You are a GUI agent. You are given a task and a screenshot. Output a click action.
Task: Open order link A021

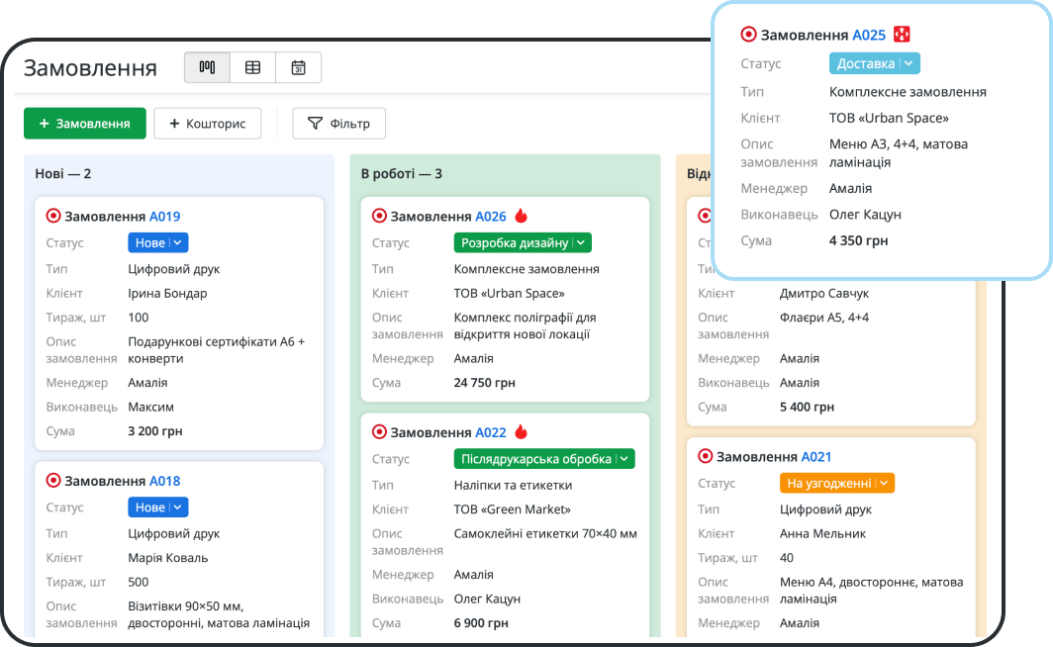pos(816,456)
